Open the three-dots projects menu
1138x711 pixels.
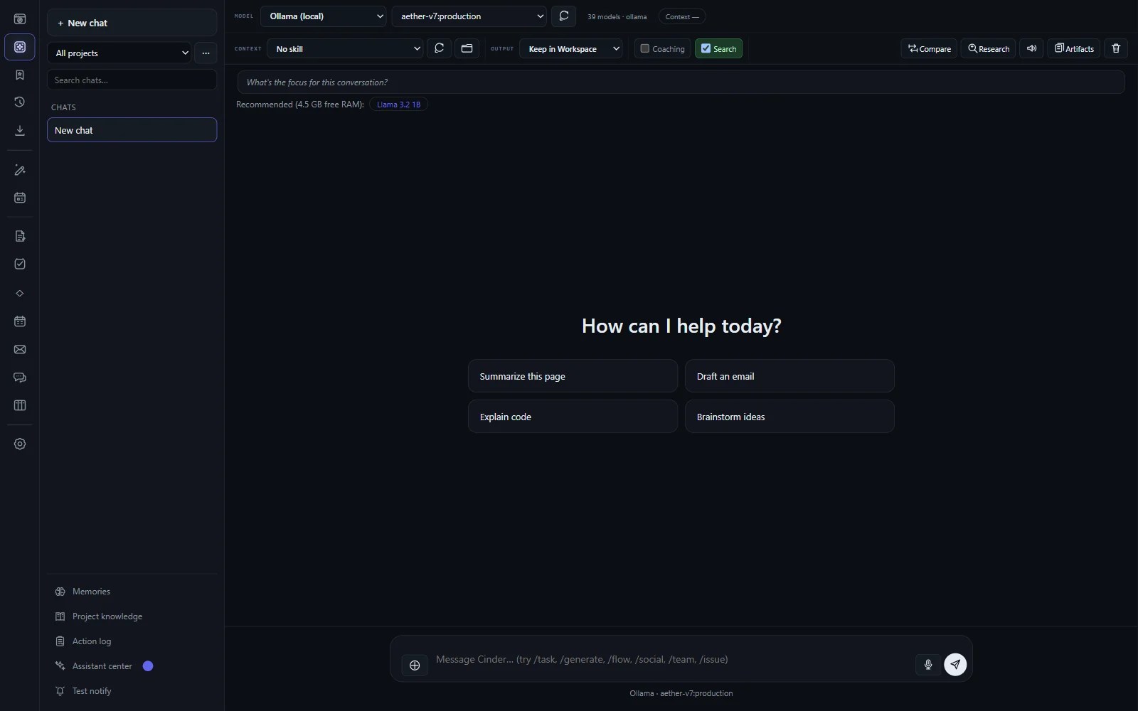[206, 53]
